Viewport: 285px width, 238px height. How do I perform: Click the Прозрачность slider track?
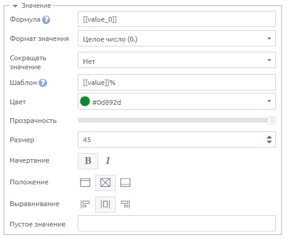tap(173, 121)
